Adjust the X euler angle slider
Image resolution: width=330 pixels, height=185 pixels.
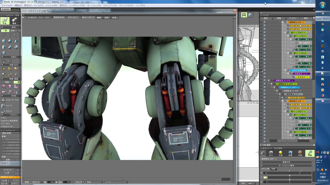tap(289, 173)
